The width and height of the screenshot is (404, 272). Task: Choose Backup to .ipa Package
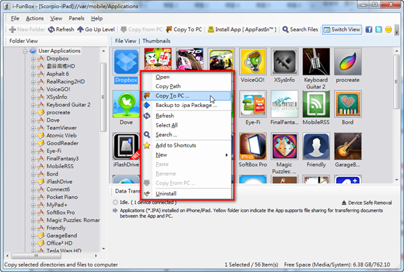point(186,105)
